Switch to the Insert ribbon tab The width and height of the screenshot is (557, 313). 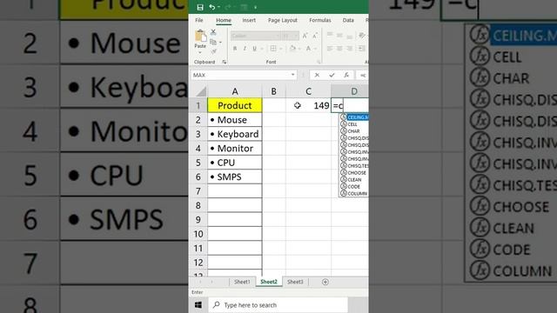(x=249, y=20)
